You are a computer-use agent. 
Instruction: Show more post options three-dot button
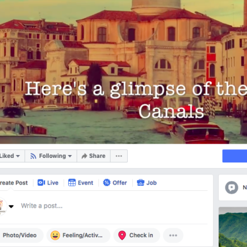[173, 236]
